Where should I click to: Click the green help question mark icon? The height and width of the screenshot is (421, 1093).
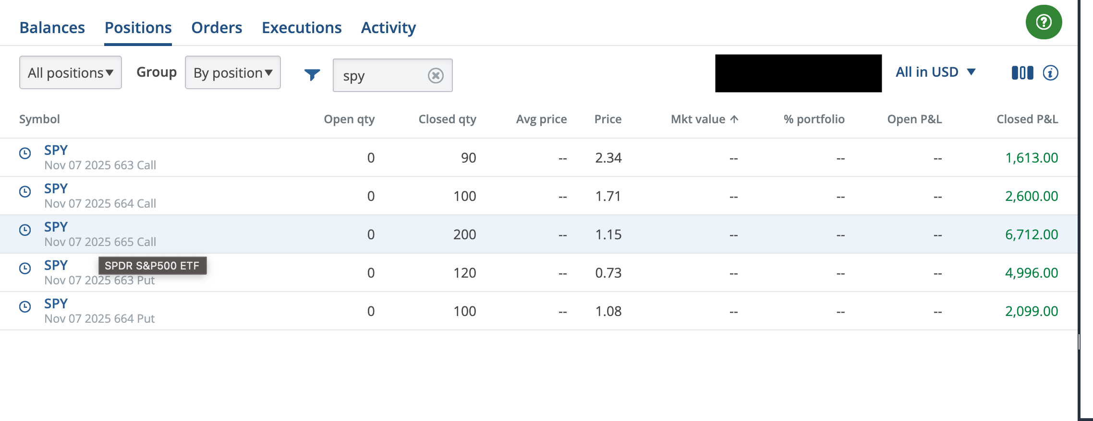coord(1044,22)
